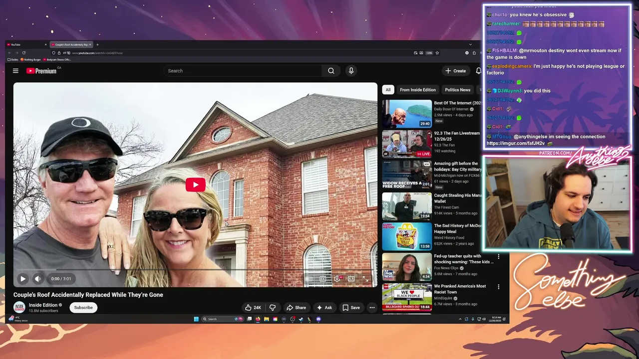Open Caught Stealing His Manager's Wallet title
Viewport: 639px width, 359px height.
(458, 198)
